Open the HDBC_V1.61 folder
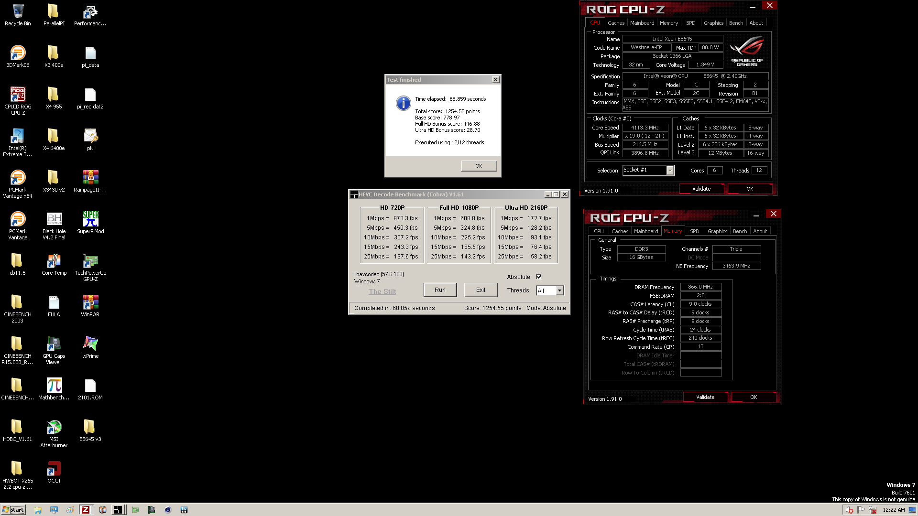 click(x=18, y=430)
